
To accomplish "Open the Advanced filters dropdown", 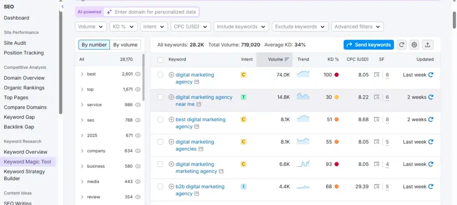I will coord(357,27).
